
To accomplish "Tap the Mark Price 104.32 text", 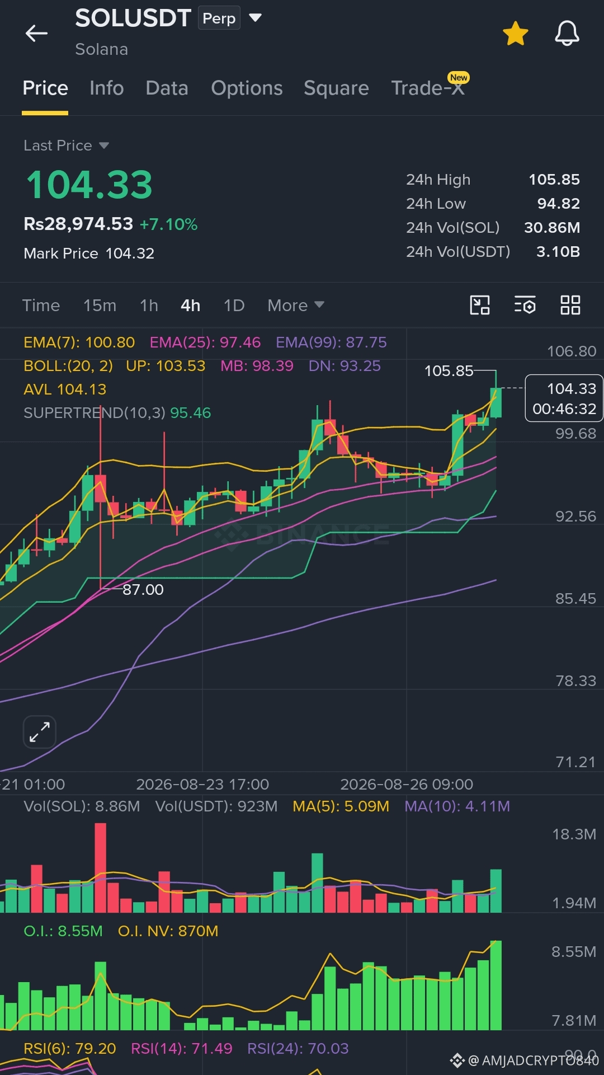I will (89, 254).
